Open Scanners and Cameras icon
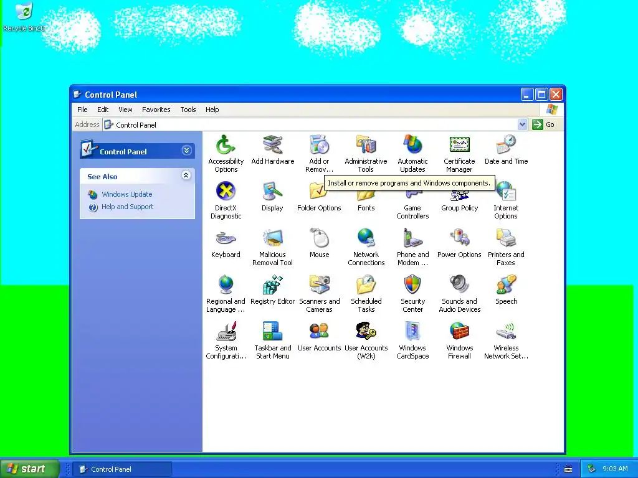The height and width of the screenshot is (478, 638). (320, 285)
